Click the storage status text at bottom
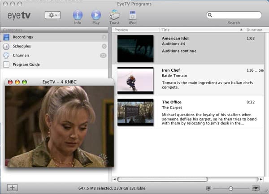The image size is (269, 194). pyautogui.click(x=112, y=188)
